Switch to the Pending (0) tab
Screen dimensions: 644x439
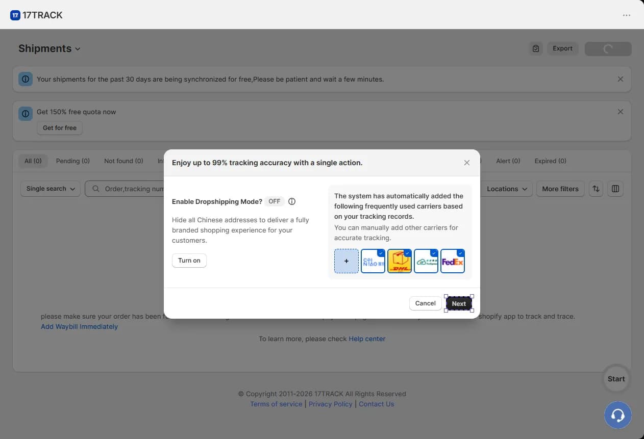pyautogui.click(x=73, y=161)
